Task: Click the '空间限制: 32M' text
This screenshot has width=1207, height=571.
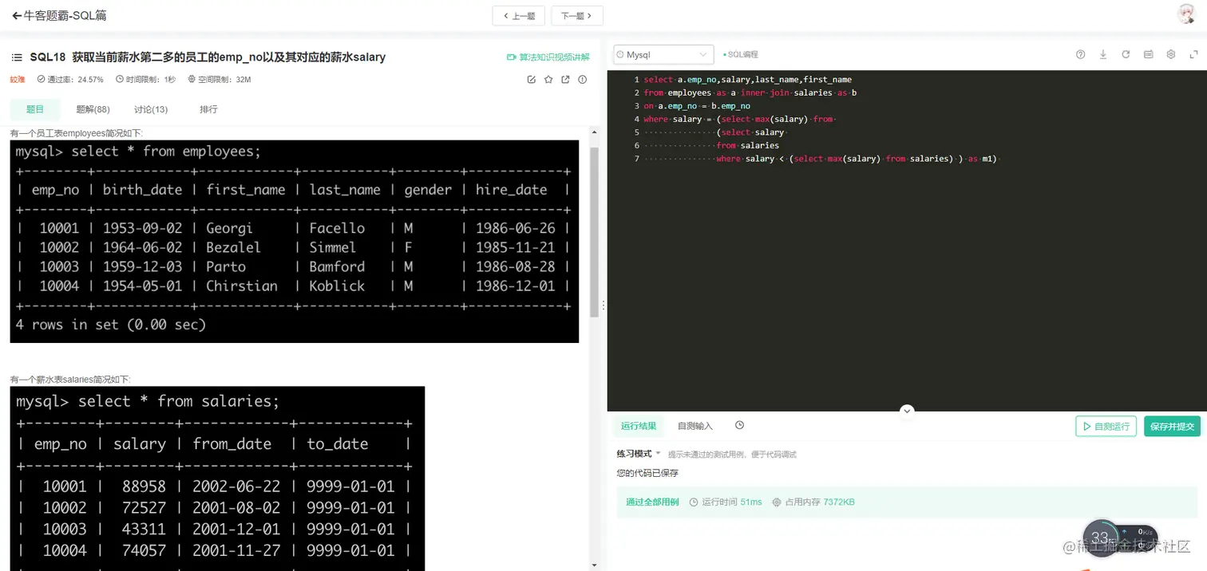Action: click(220, 80)
